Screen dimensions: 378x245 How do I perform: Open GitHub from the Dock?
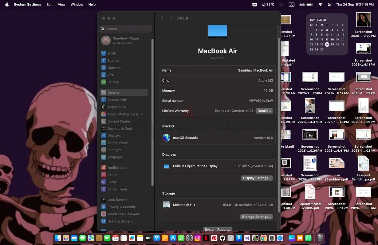pos(222,238)
